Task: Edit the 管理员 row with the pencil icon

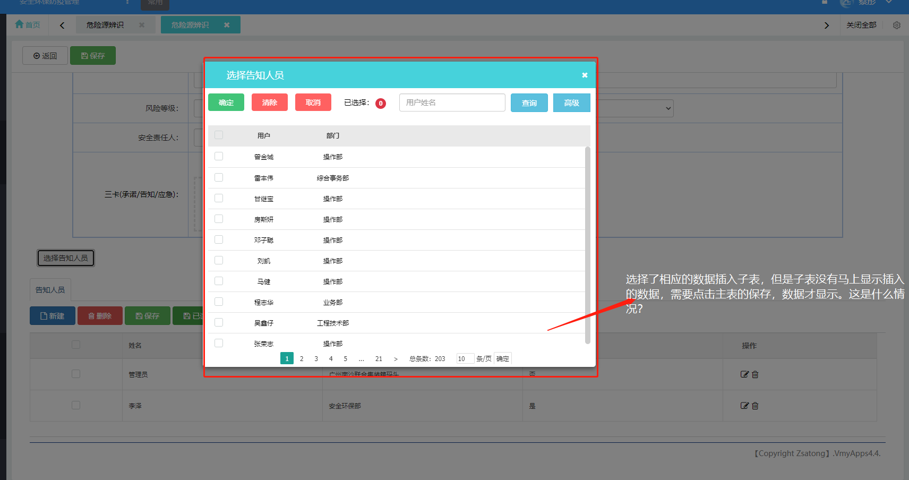Action: 744,374
